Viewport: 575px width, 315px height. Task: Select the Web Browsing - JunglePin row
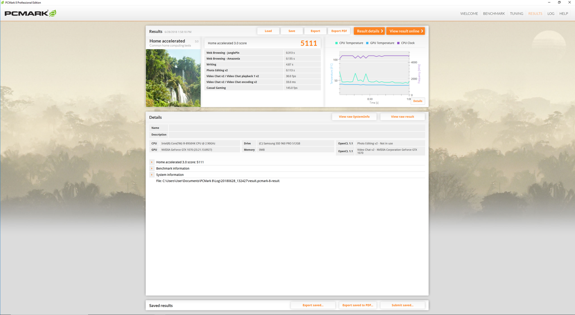pos(263,53)
